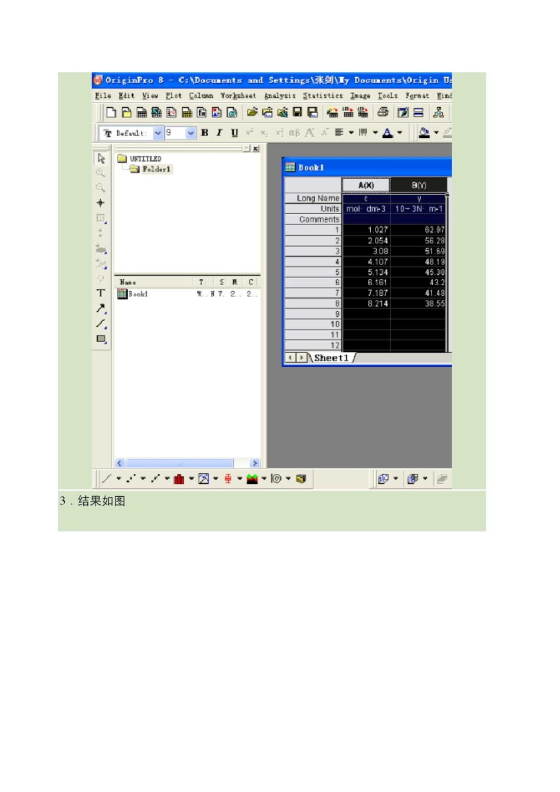Select the Line drawing tool
560x792 pixels.
101,324
